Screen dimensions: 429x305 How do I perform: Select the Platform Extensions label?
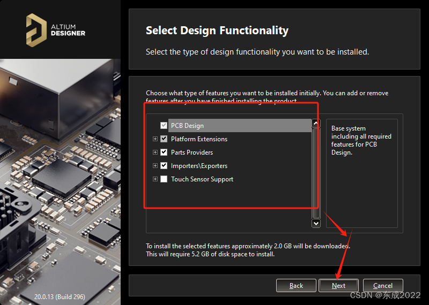point(199,139)
